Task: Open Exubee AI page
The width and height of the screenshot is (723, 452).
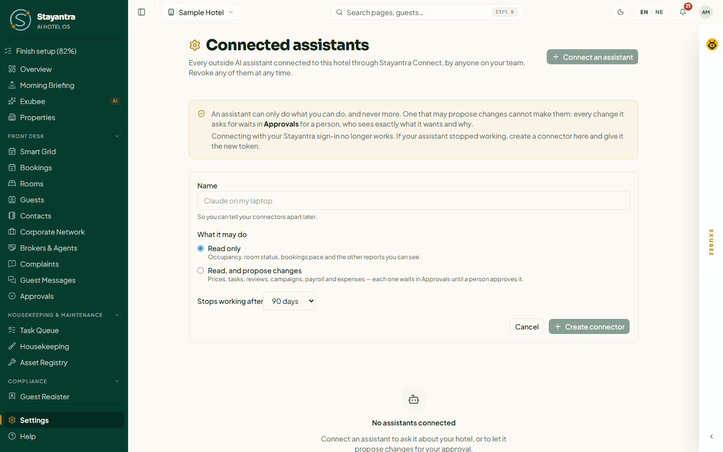Action: point(64,101)
